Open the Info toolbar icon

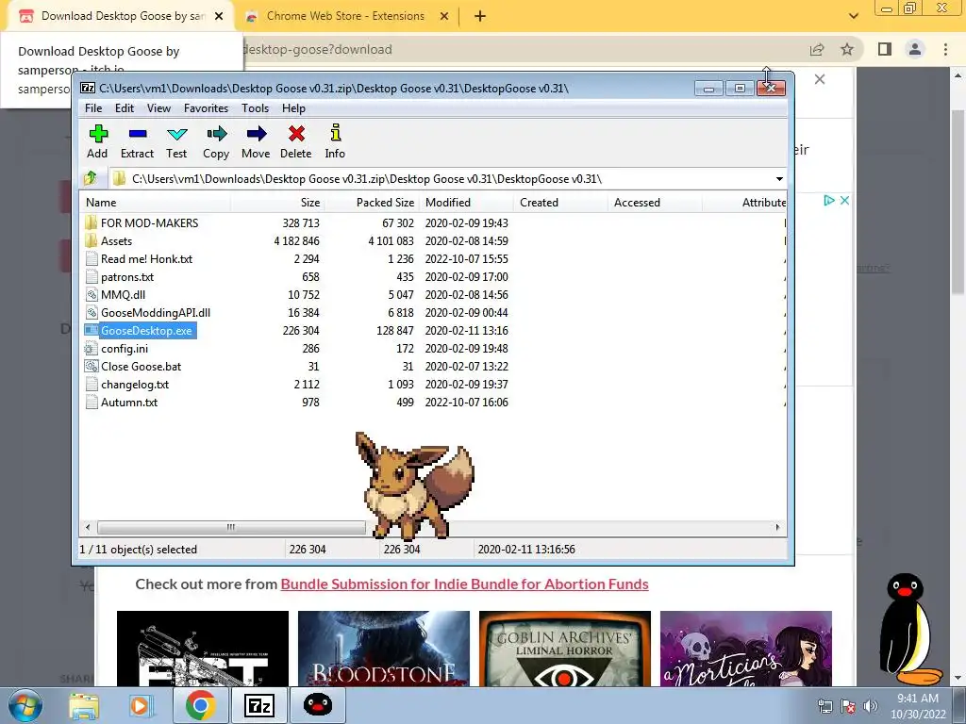click(335, 133)
